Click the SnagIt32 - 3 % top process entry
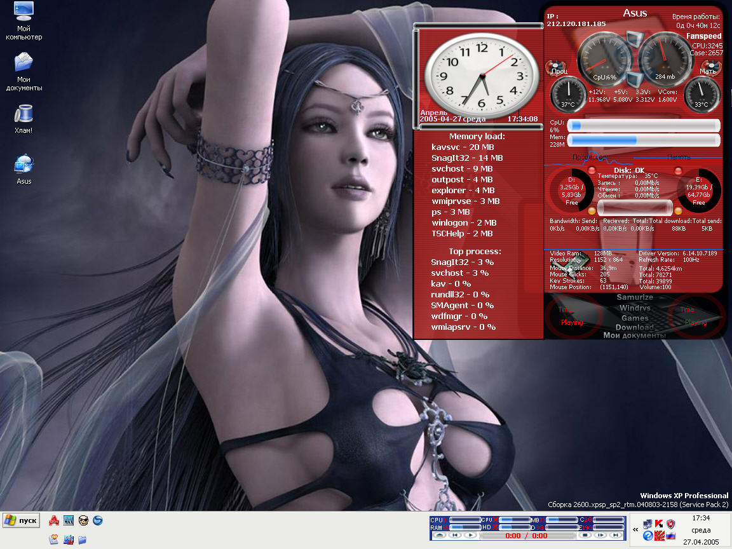Image resolution: width=732 pixels, height=549 pixels. click(462, 262)
